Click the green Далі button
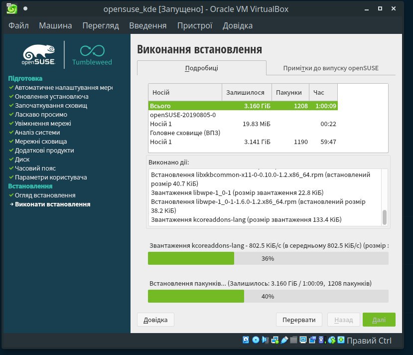Viewport: 413px width, 355px height. [x=379, y=320]
